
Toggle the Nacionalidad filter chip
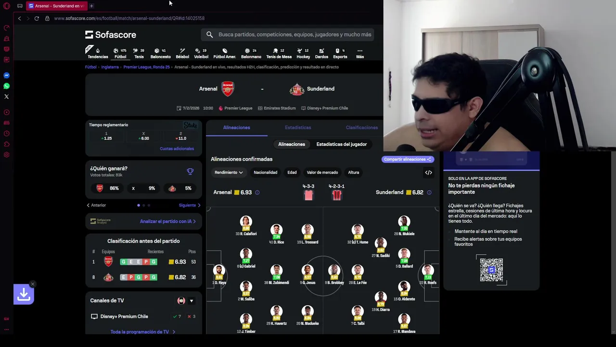click(x=266, y=173)
